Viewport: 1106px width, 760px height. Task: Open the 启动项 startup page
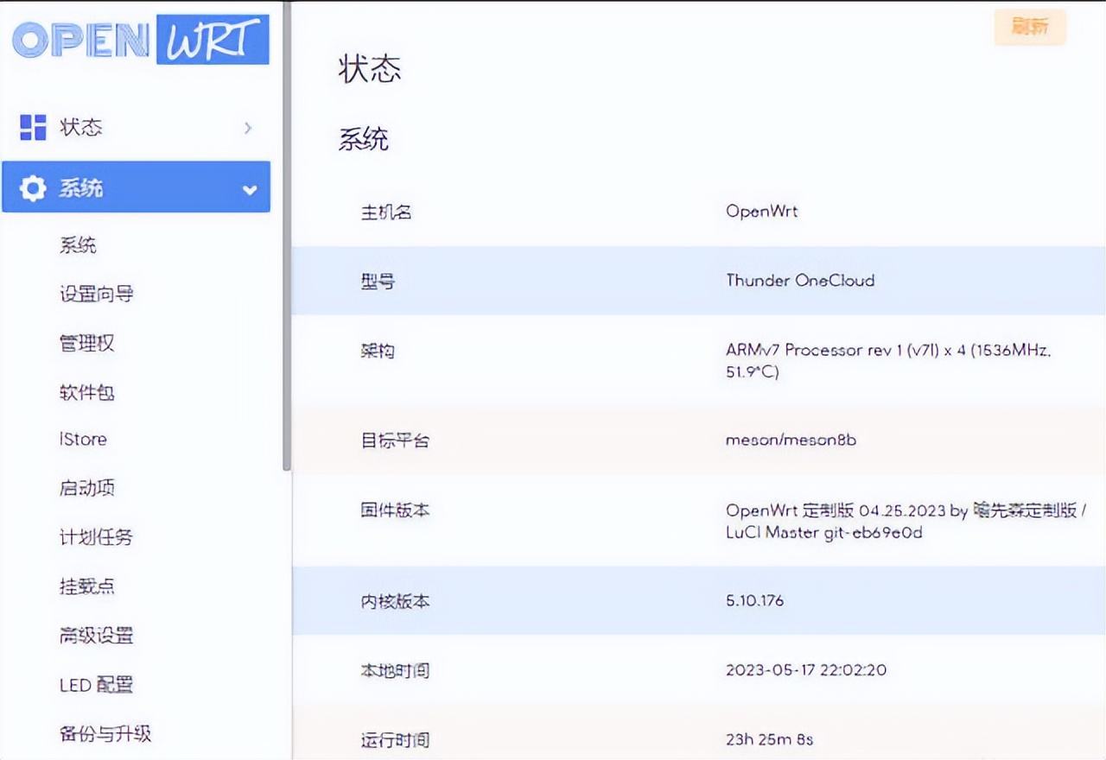point(86,488)
